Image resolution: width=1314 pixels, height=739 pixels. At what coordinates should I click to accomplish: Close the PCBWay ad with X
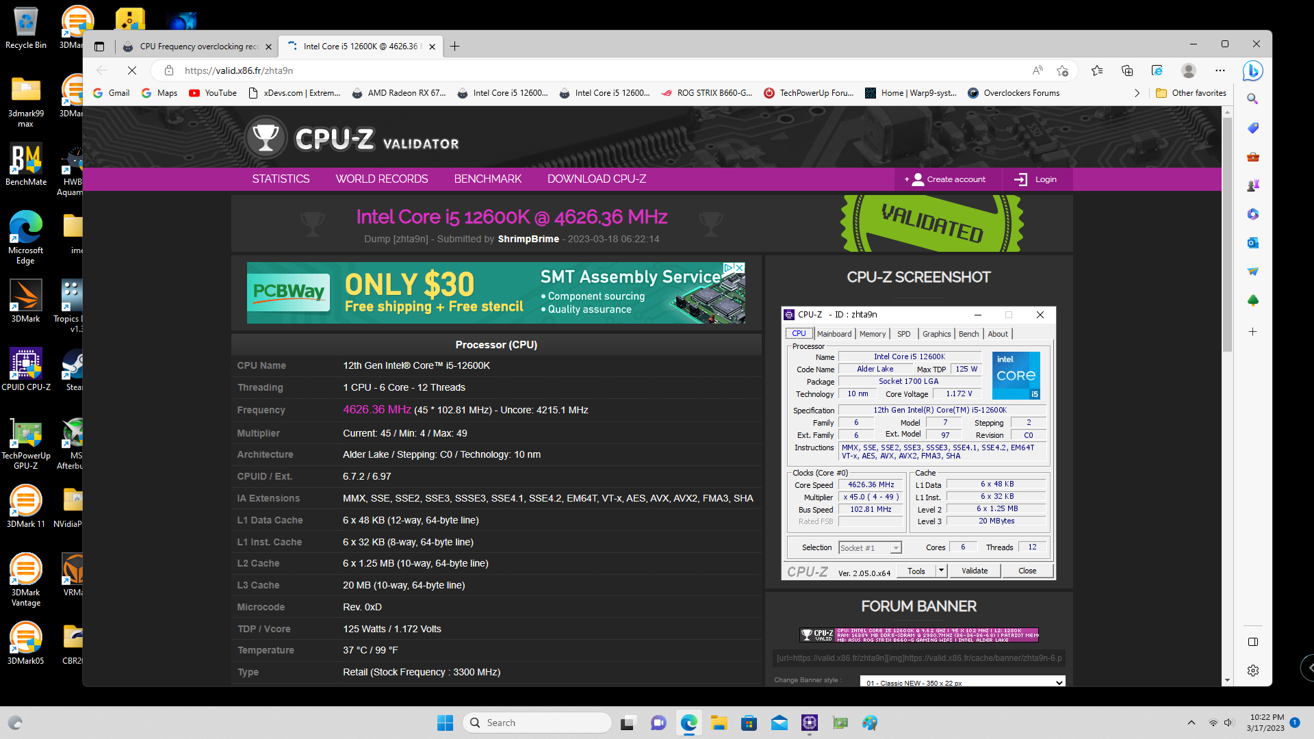point(739,268)
